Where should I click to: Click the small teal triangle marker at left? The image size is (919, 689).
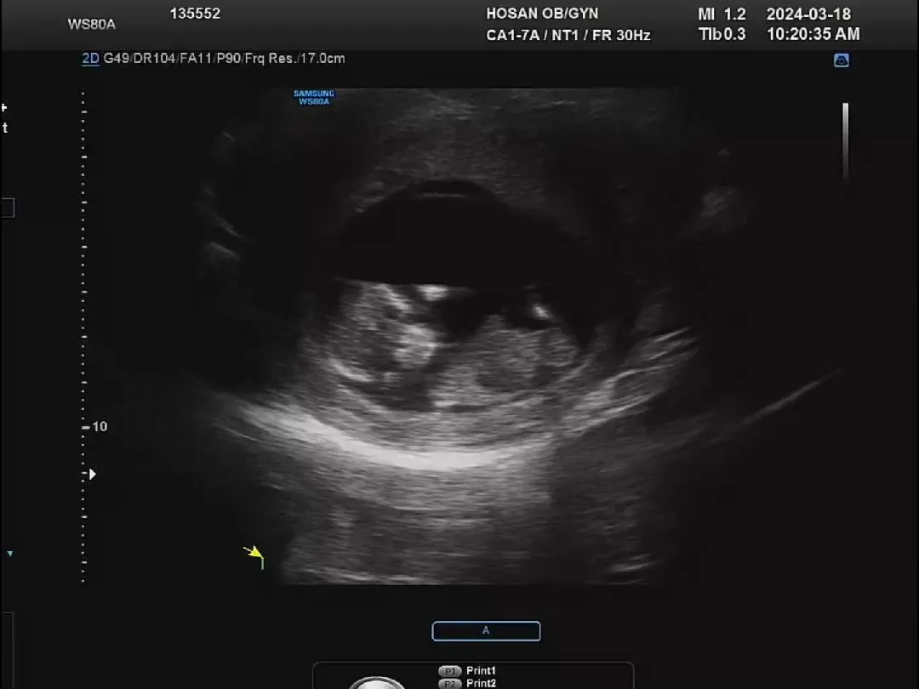(x=10, y=553)
